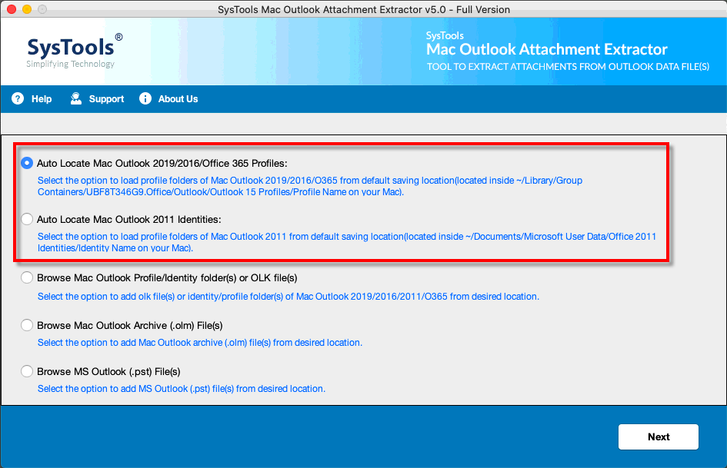The width and height of the screenshot is (727, 468).
Task: Click description 'add Mac Outlook archive (.olm) file(s)'
Action: pyautogui.click(x=200, y=343)
